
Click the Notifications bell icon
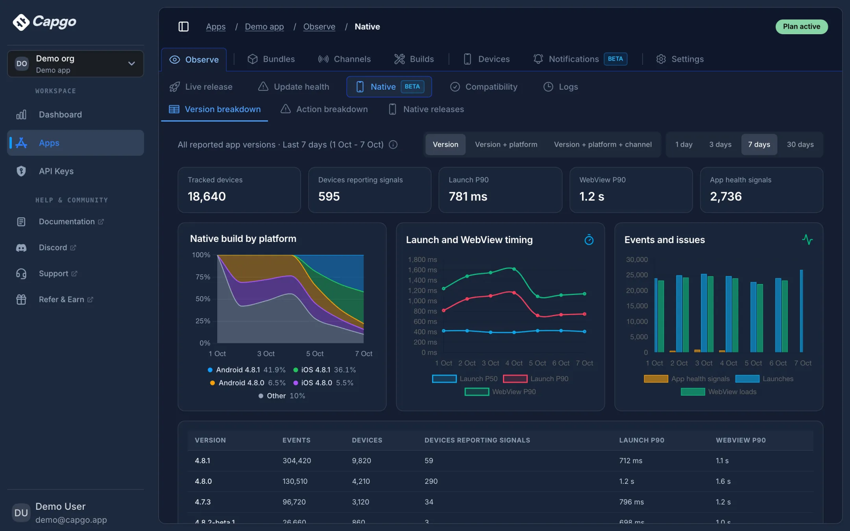point(538,59)
